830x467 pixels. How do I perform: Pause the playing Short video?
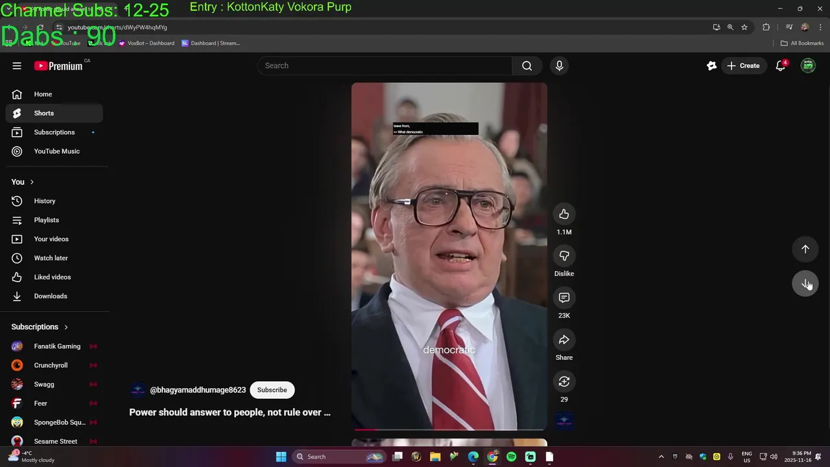point(449,256)
